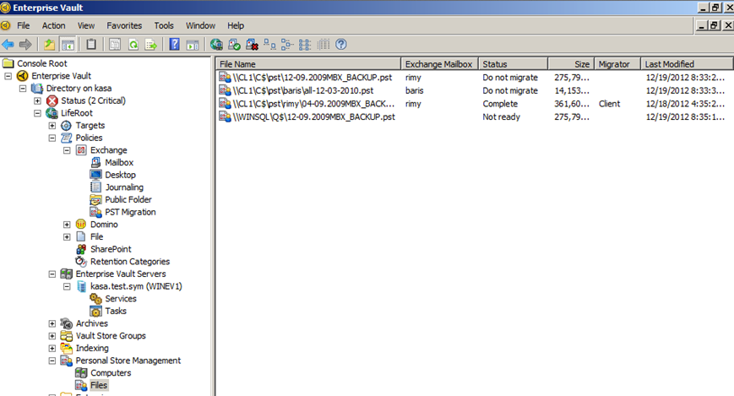This screenshot has width=734, height=396.
Task: Collapse the Policies tree node
Action: pos(52,138)
